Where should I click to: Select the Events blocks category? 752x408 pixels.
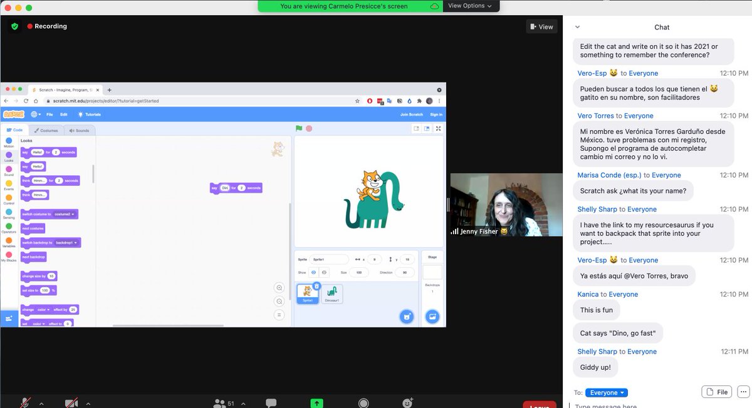click(x=9, y=185)
